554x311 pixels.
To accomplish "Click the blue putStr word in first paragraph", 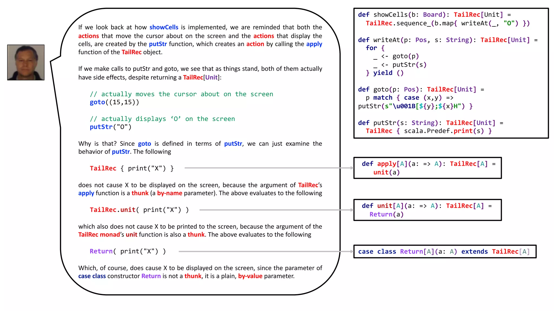I will [158, 44].
